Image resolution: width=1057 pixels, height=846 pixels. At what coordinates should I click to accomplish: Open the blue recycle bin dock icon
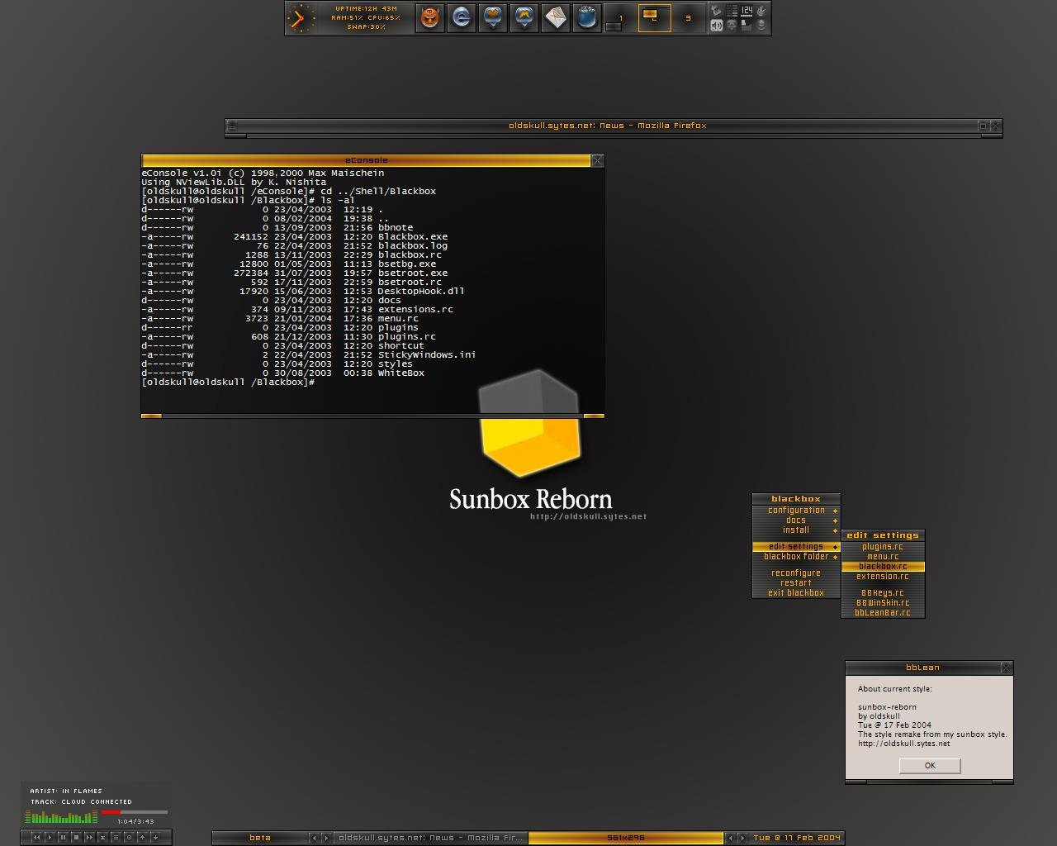point(587,17)
